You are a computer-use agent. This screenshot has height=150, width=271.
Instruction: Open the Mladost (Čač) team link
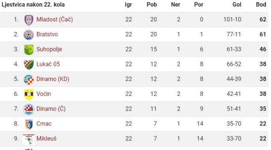coord(55,19)
